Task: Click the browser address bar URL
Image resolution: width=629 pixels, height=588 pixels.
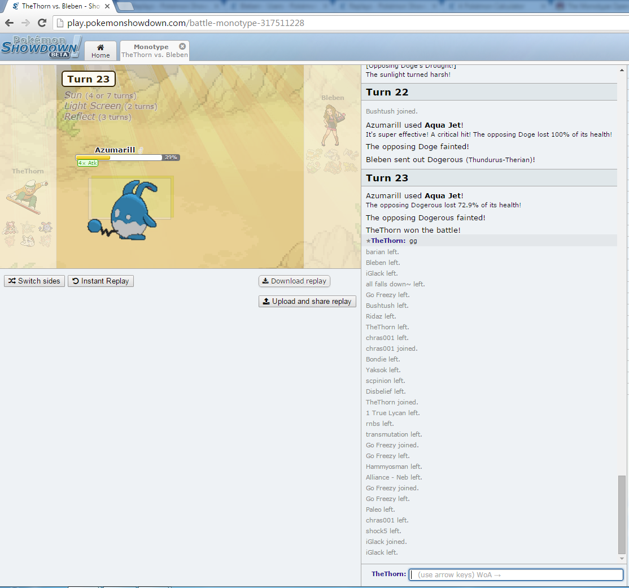Action: (186, 23)
